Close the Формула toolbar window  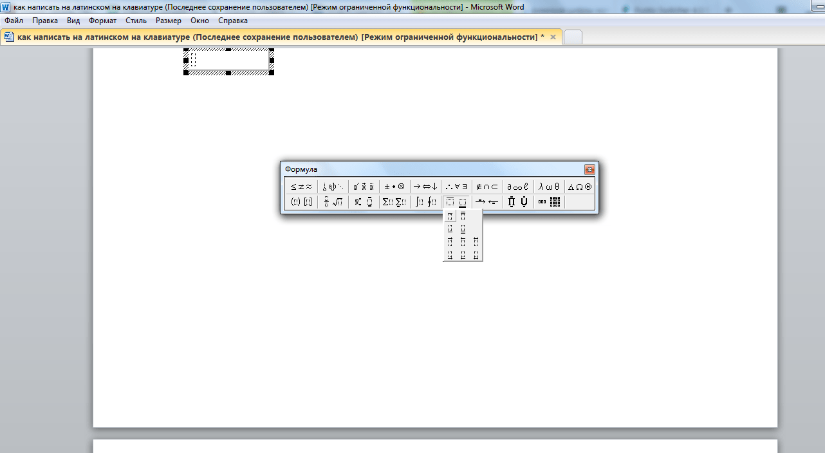[x=589, y=170]
